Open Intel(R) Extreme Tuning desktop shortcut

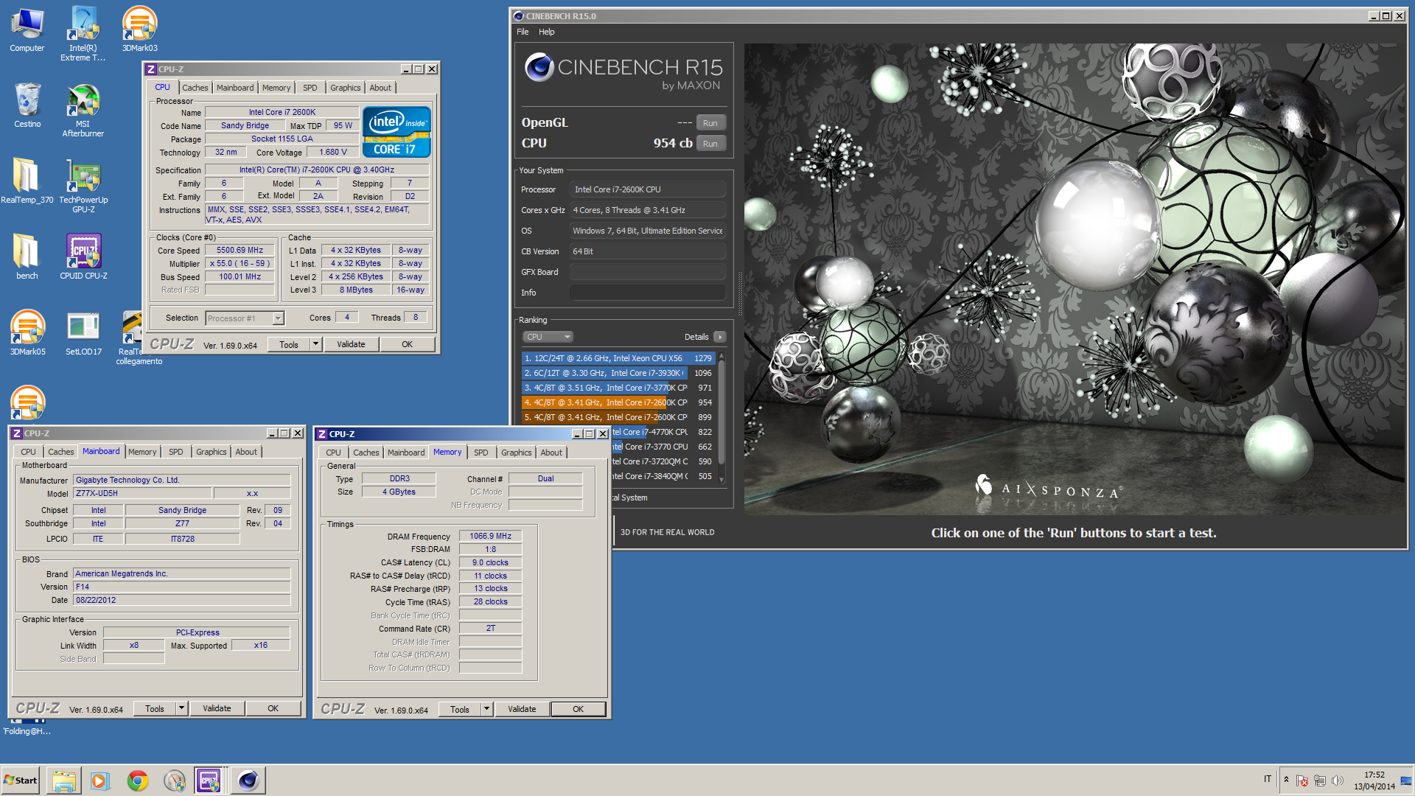tap(83, 33)
